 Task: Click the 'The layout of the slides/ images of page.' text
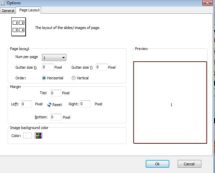[x=68, y=28]
